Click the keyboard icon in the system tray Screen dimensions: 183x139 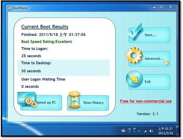coord(123,130)
